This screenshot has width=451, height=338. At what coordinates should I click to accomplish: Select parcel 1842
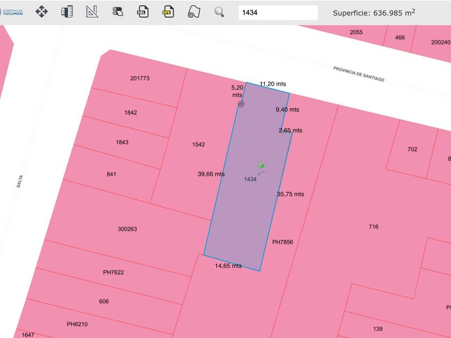(130, 113)
